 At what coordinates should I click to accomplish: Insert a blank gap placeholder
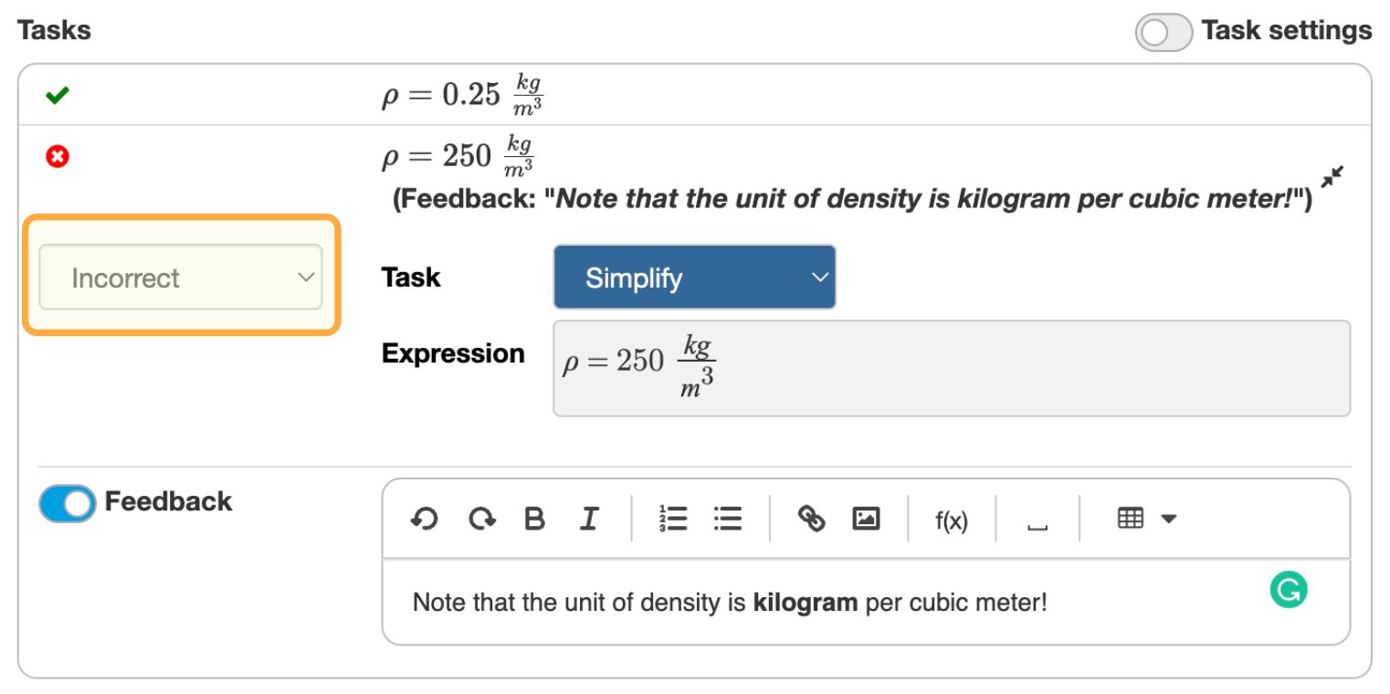tap(1037, 523)
